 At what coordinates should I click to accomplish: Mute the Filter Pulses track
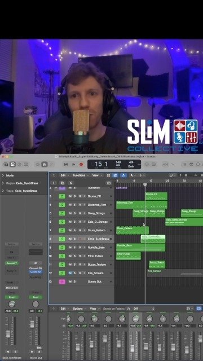(x=70, y=256)
